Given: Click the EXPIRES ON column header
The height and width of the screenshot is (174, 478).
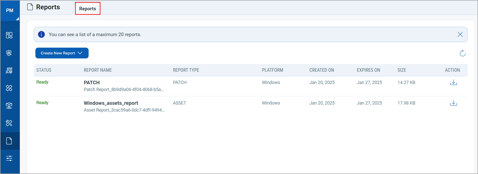Looking at the screenshot, I should point(369,70).
